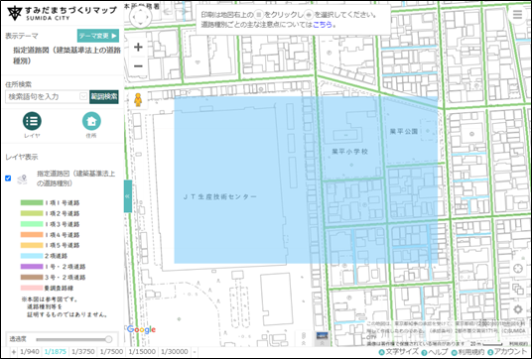Open the レイヤ layer list icon
The width and height of the screenshot is (532, 359).
[32, 121]
